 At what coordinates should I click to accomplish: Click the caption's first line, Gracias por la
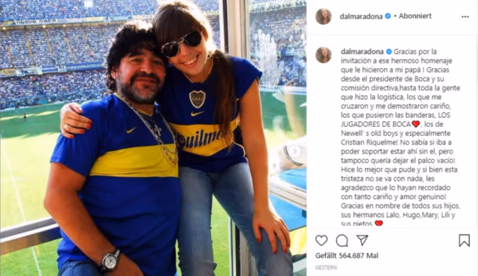click(415, 52)
